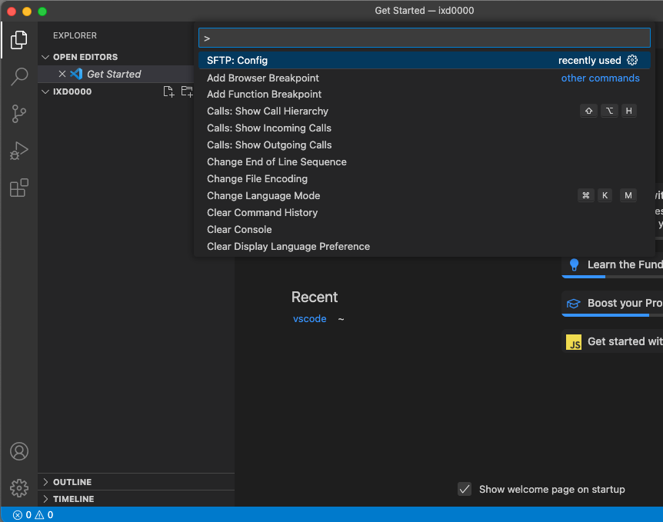Click the 'recently used' label
The height and width of the screenshot is (522, 663).
[x=589, y=61]
